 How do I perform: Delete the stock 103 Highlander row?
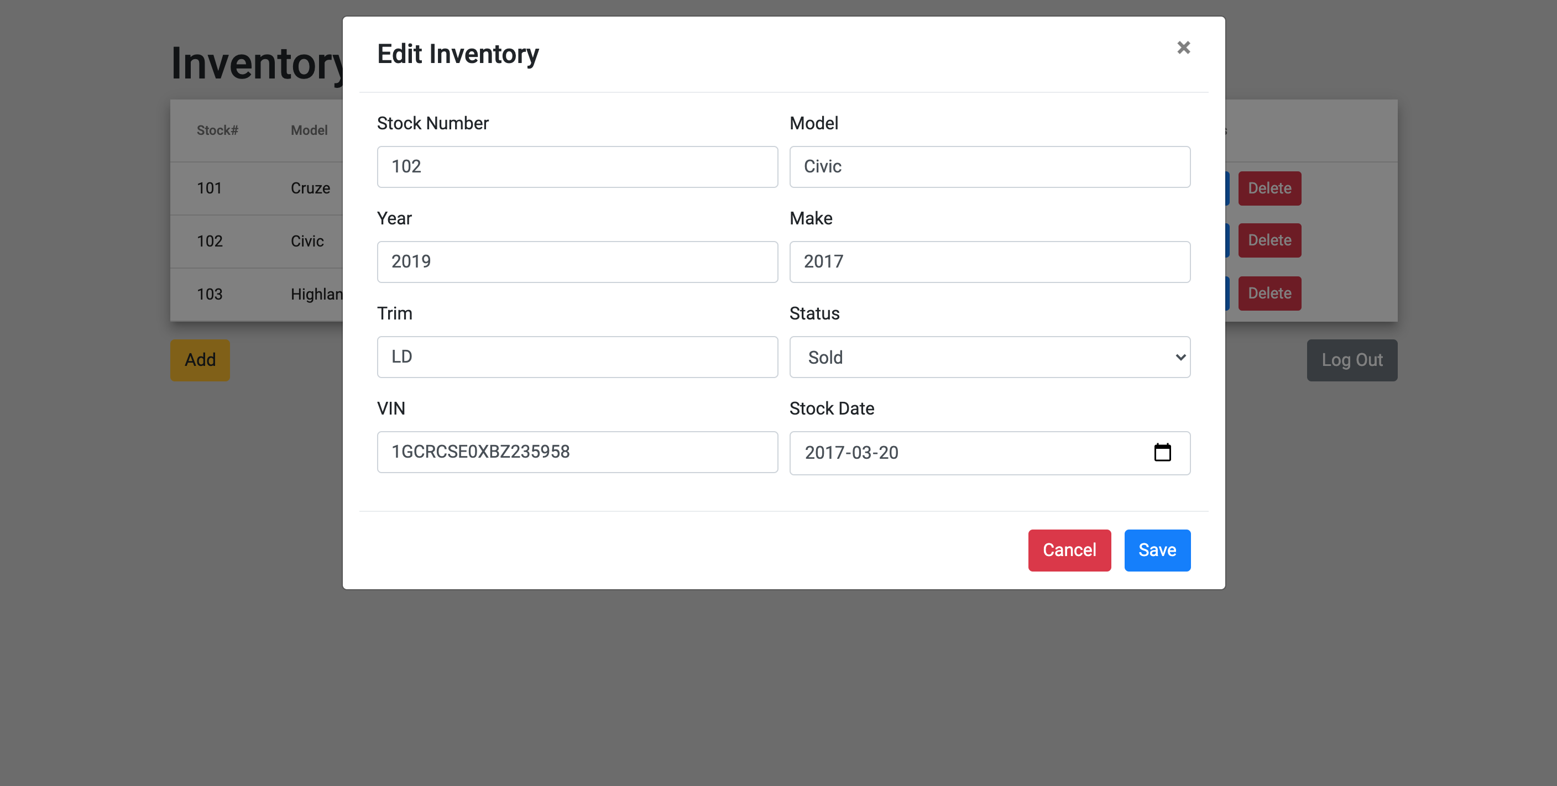[x=1269, y=293]
